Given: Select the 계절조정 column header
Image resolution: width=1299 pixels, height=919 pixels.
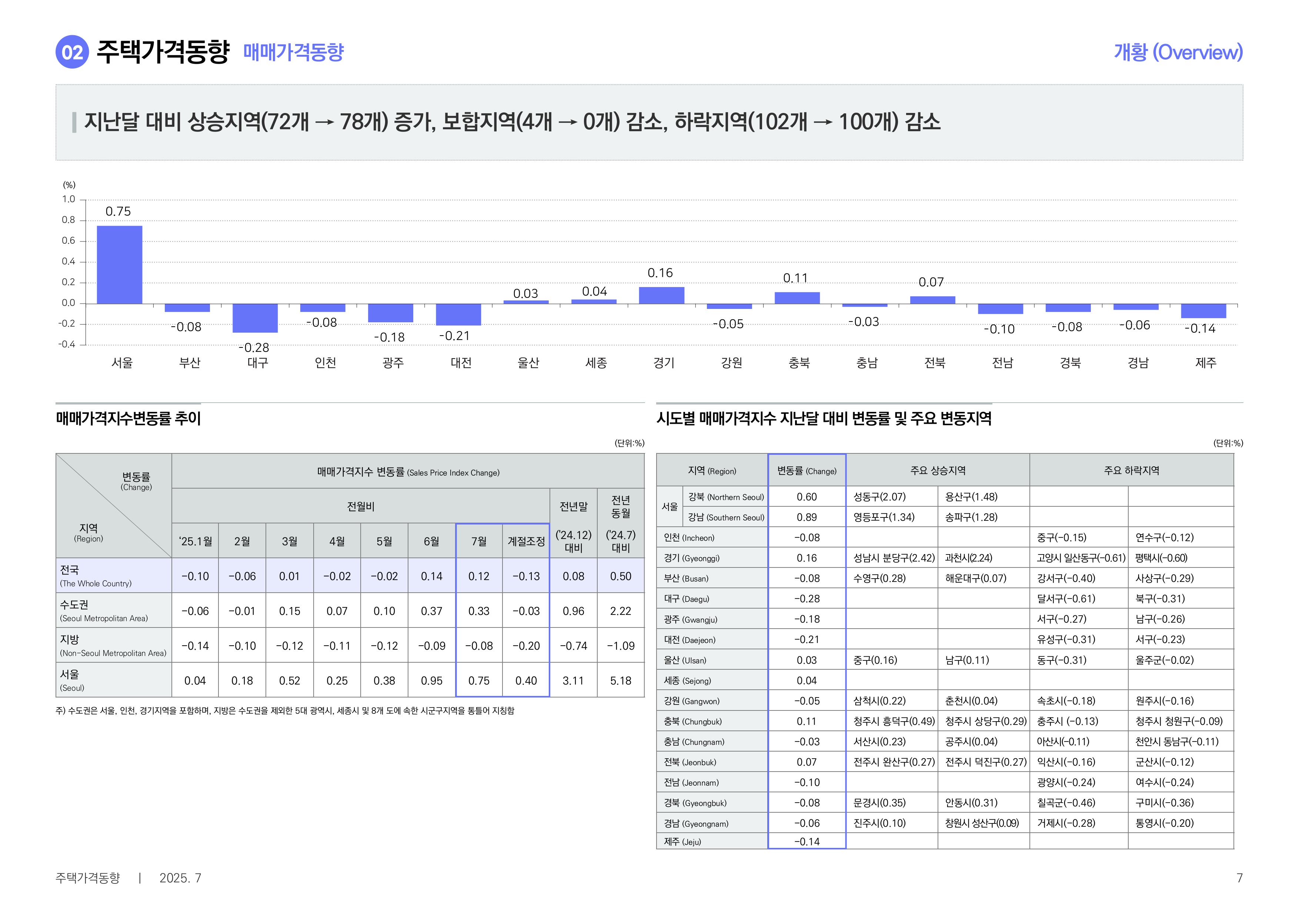Looking at the screenshot, I should pyautogui.click(x=526, y=541).
